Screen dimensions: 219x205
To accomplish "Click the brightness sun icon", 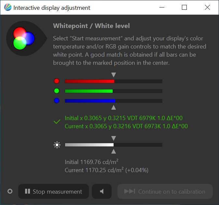I will 57,145.
